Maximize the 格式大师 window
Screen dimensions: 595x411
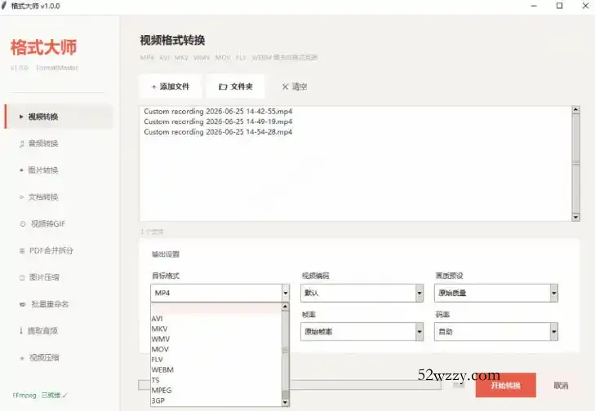pyautogui.click(x=559, y=6)
